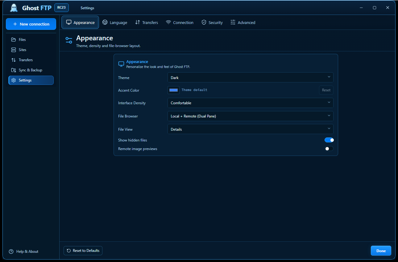
Task: Open the Interface Density dropdown
Action: tap(251, 103)
